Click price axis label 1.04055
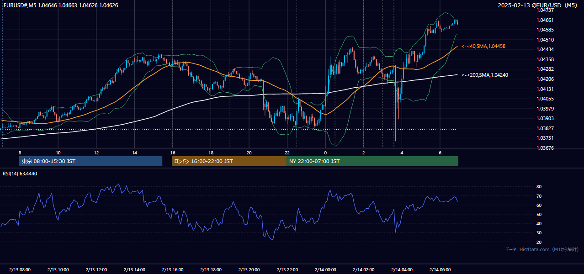This screenshot has width=584, height=274. coord(545,99)
